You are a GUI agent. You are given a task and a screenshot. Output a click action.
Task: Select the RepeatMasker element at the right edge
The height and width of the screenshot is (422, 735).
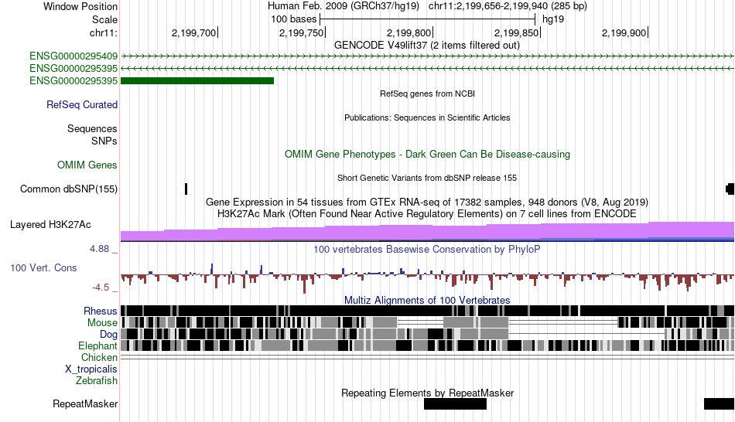coord(719,403)
